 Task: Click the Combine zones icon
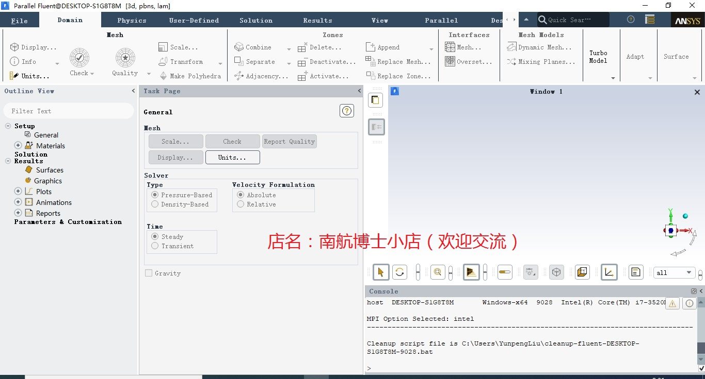(x=238, y=47)
